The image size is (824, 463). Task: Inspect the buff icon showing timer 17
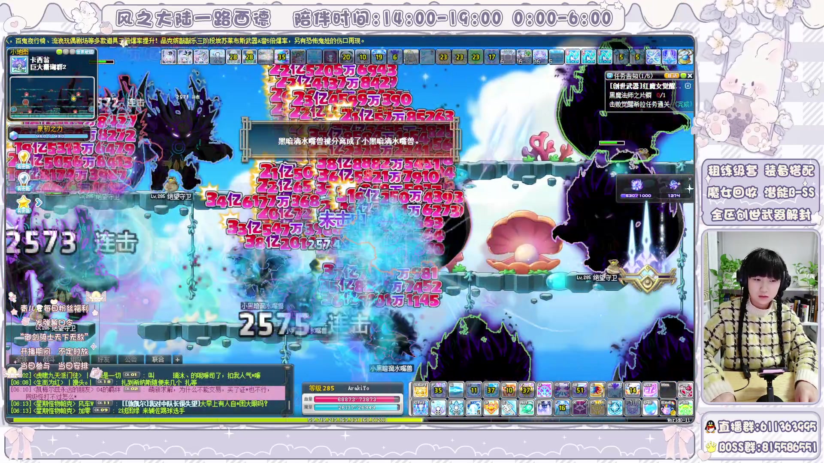(x=492, y=57)
